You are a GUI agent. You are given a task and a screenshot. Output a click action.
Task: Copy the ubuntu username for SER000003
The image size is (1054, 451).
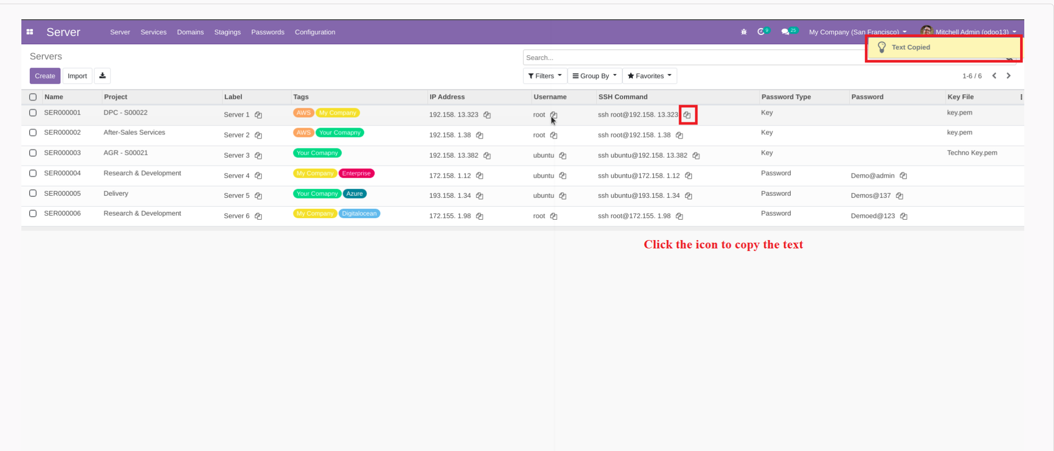coord(562,156)
